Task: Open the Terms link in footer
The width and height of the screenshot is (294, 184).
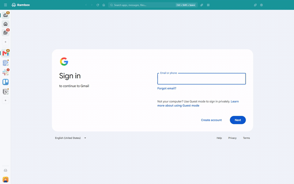Action: [246, 138]
